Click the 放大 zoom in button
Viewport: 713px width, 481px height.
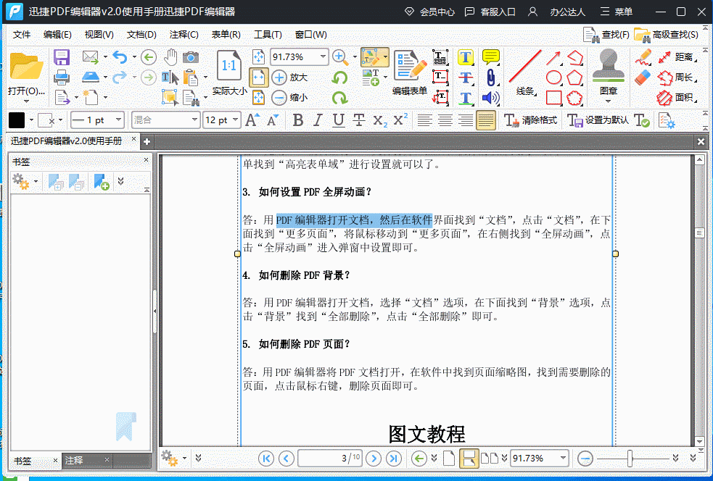tap(290, 78)
